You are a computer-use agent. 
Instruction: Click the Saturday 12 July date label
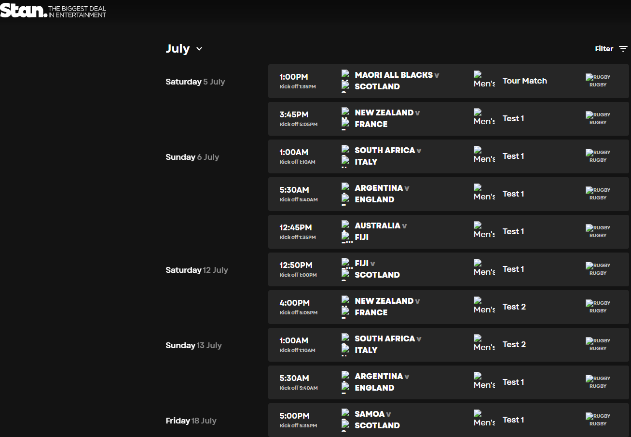[197, 270]
